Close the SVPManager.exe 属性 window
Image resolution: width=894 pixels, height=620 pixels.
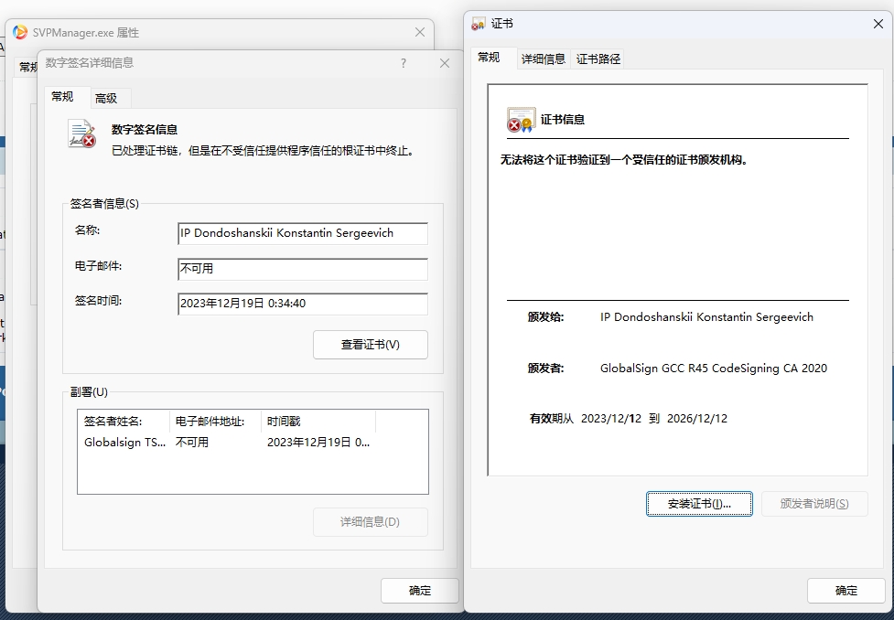(420, 32)
